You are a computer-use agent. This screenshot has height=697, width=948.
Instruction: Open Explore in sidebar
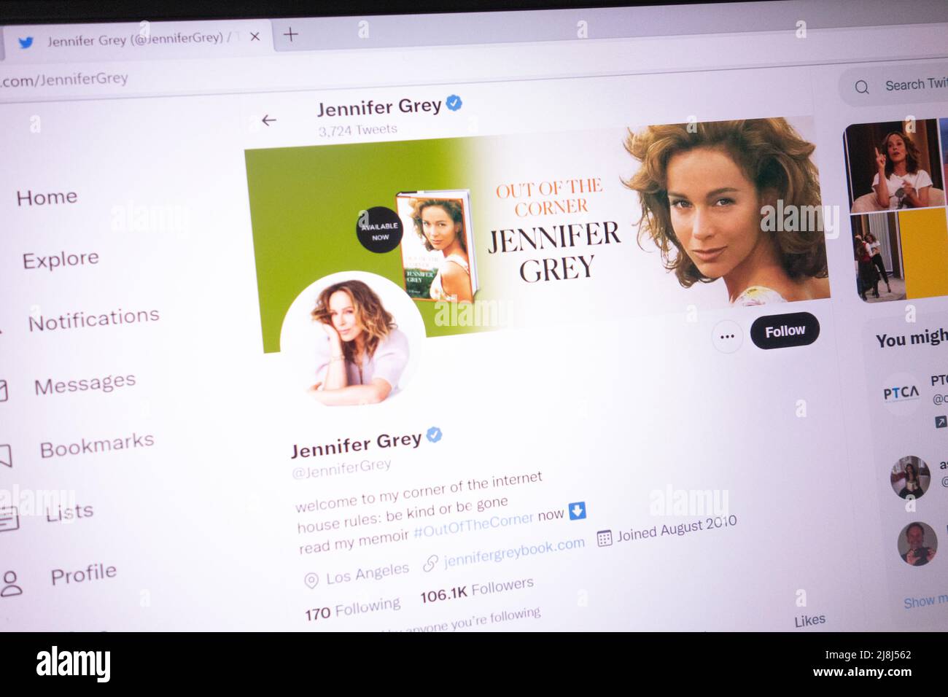(61, 260)
